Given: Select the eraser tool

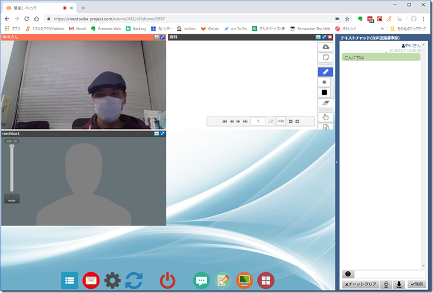Looking at the screenshot, I should (325, 103).
